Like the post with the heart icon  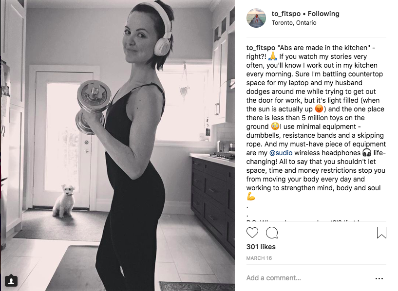252,233
